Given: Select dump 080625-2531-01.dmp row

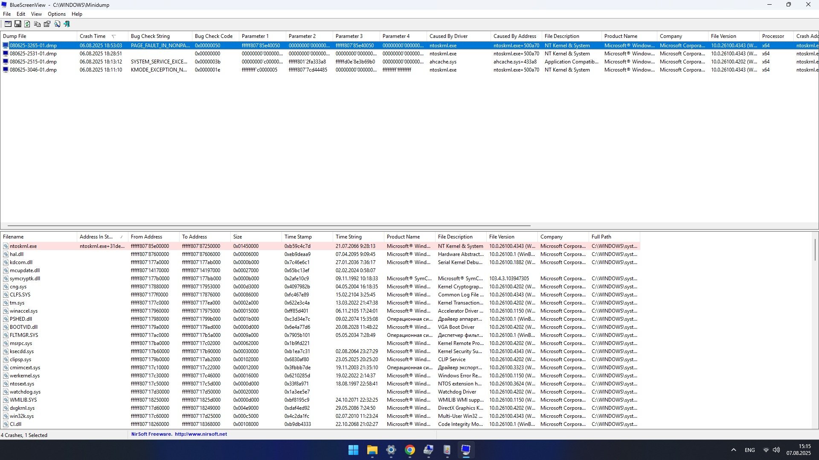Looking at the screenshot, I should [409, 54].
